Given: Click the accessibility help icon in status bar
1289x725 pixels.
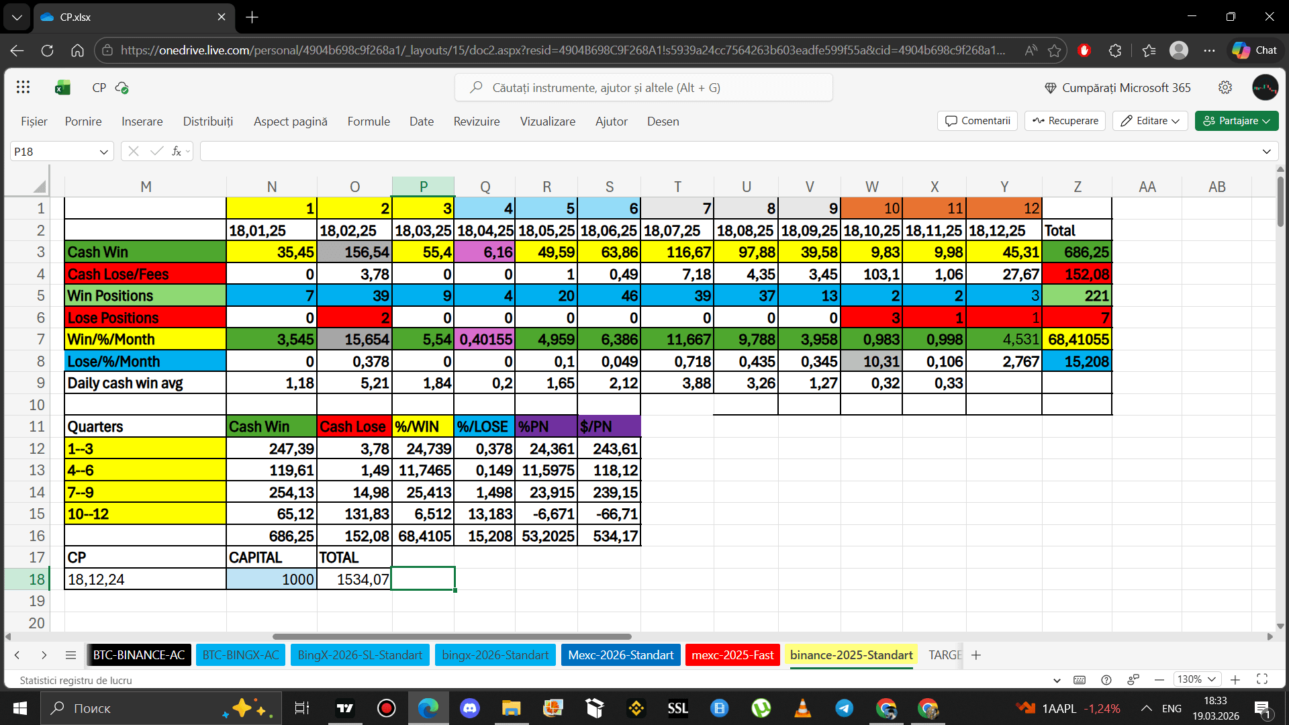Looking at the screenshot, I should pyautogui.click(x=1106, y=680).
